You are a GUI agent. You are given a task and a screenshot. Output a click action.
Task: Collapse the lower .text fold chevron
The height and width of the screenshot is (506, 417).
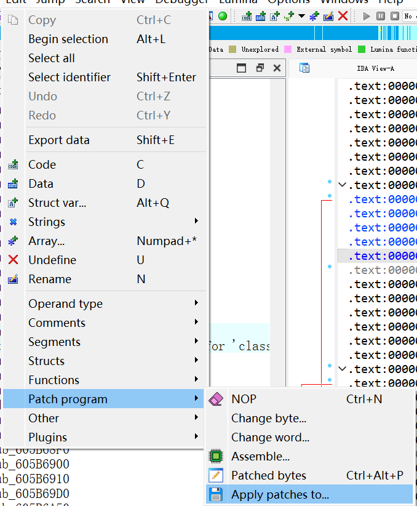(343, 369)
